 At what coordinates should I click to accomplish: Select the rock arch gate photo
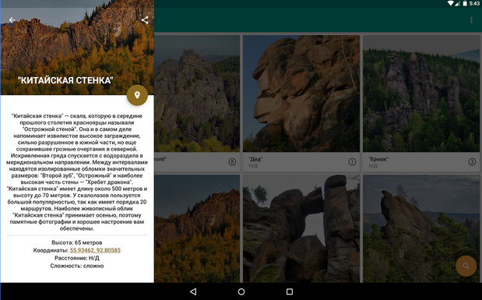(301, 228)
